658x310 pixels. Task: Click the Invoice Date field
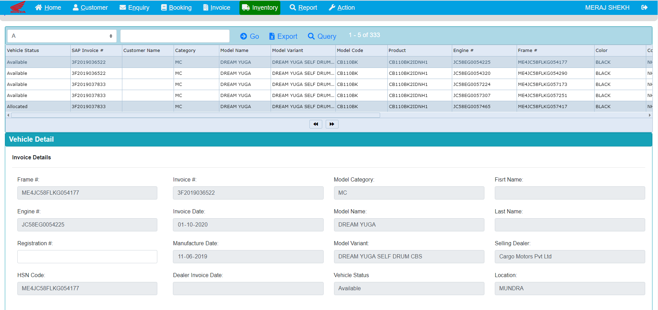(248, 225)
